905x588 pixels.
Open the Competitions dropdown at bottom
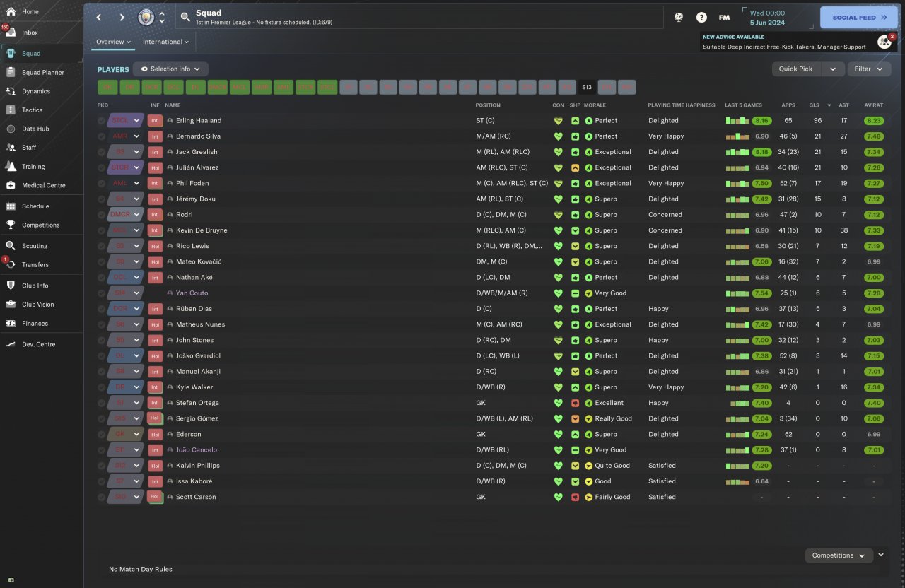pos(839,555)
